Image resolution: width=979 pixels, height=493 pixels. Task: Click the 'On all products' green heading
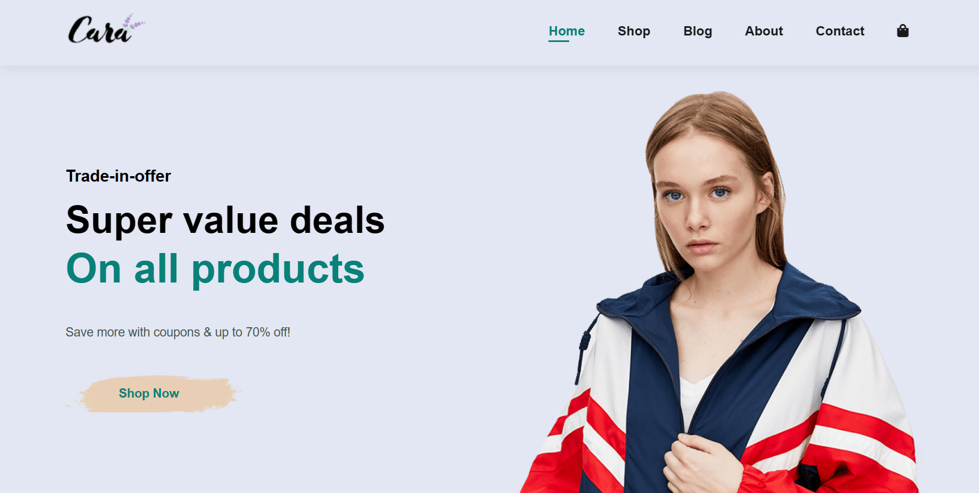pos(215,269)
